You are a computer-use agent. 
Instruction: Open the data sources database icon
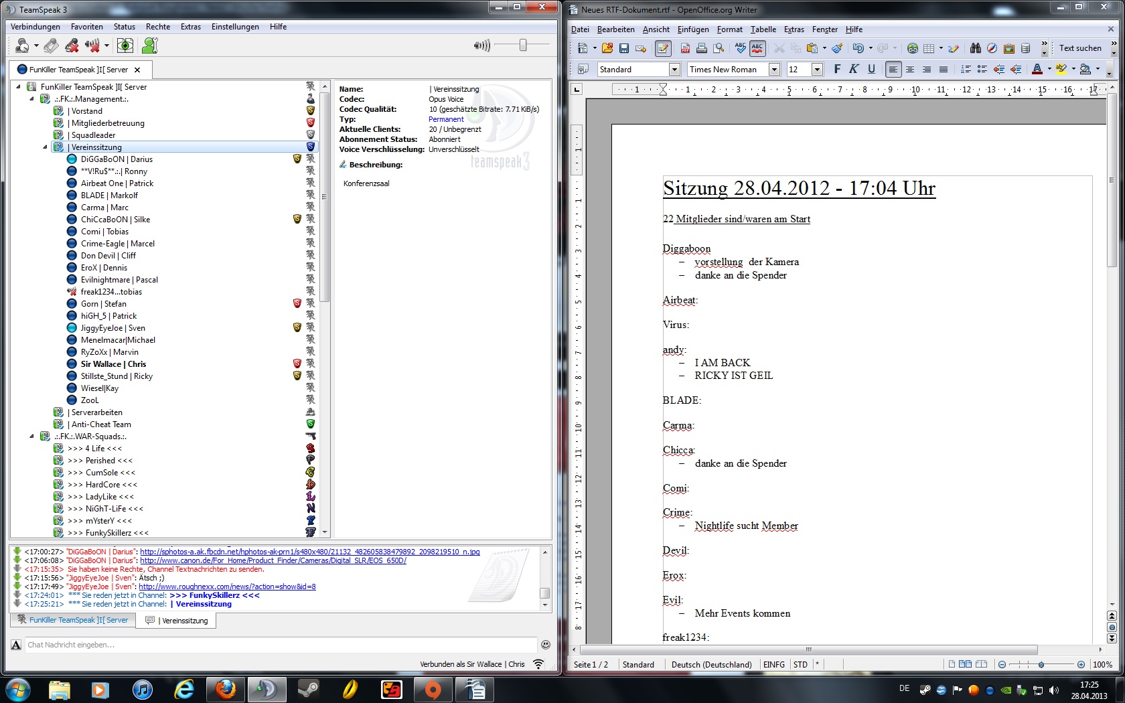[x=1025, y=48]
